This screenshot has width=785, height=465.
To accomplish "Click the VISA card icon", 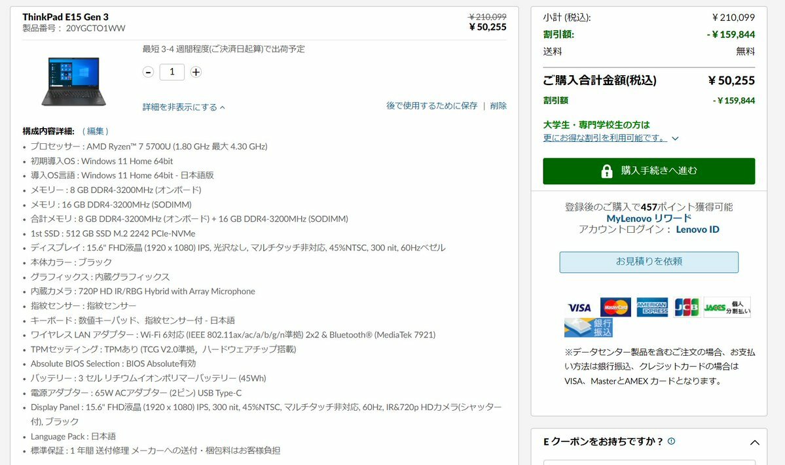I will pyautogui.click(x=579, y=307).
